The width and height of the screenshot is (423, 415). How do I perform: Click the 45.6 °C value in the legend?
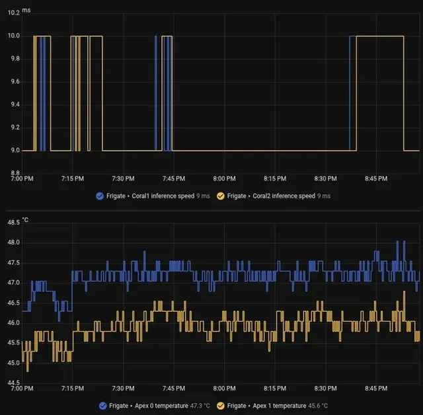[318, 406]
